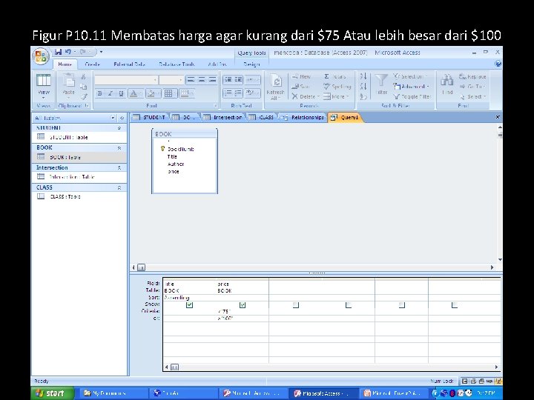
Task: Click the clear all sorts icon
Action: point(363,96)
